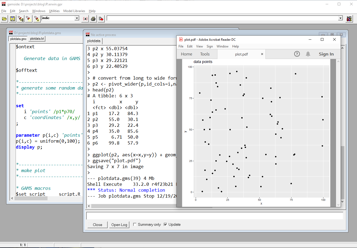Click Open Log in the process window
Screen dimensions: 357x248
tap(119, 225)
